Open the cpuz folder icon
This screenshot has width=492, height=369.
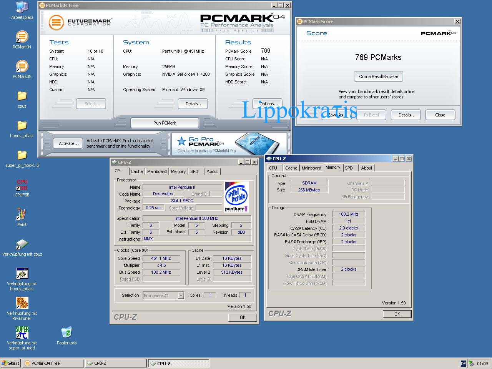[x=22, y=99]
